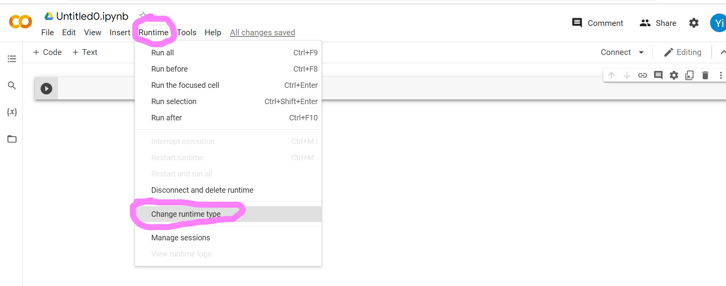
Task: Click the Share button
Action: click(658, 23)
